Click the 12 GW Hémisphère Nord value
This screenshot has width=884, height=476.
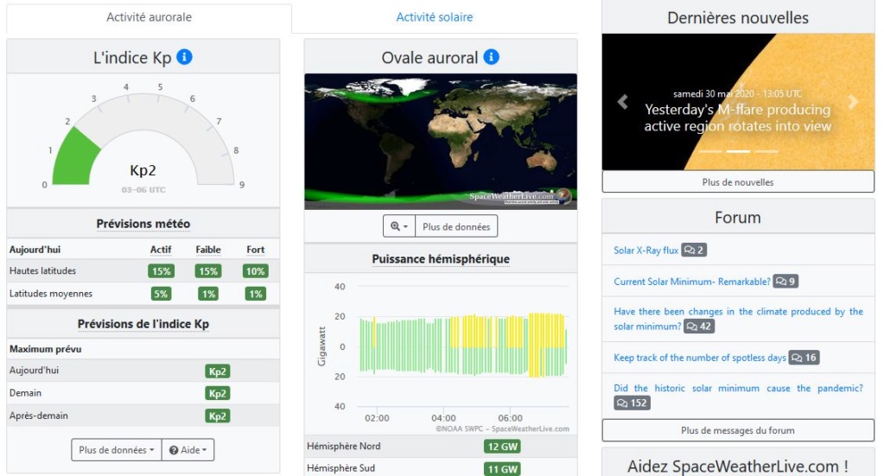click(x=502, y=446)
